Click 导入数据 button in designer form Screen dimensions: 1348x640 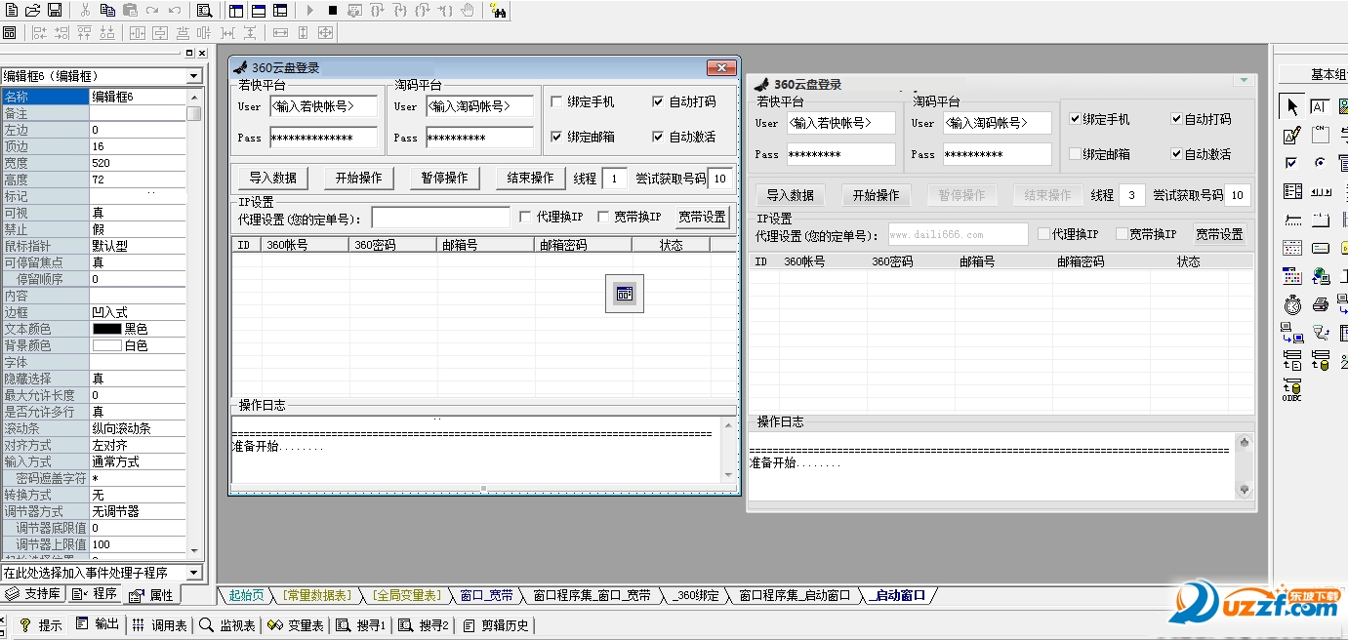point(272,178)
